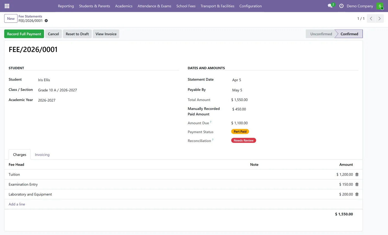The image size is (388, 235).
Task: Click the 1 / 1 pager counter
Action: click(361, 19)
